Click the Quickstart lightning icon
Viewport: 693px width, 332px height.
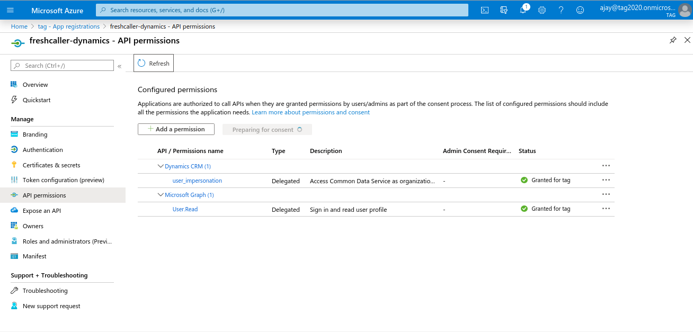point(14,100)
